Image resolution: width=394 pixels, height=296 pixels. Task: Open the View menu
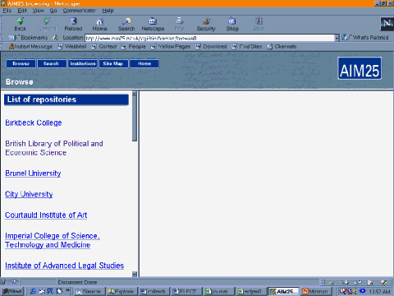tap(39, 11)
